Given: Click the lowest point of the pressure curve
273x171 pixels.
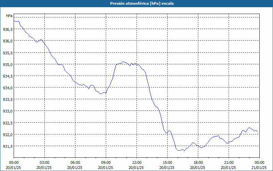Looking at the screenshot, I should [184, 151].
